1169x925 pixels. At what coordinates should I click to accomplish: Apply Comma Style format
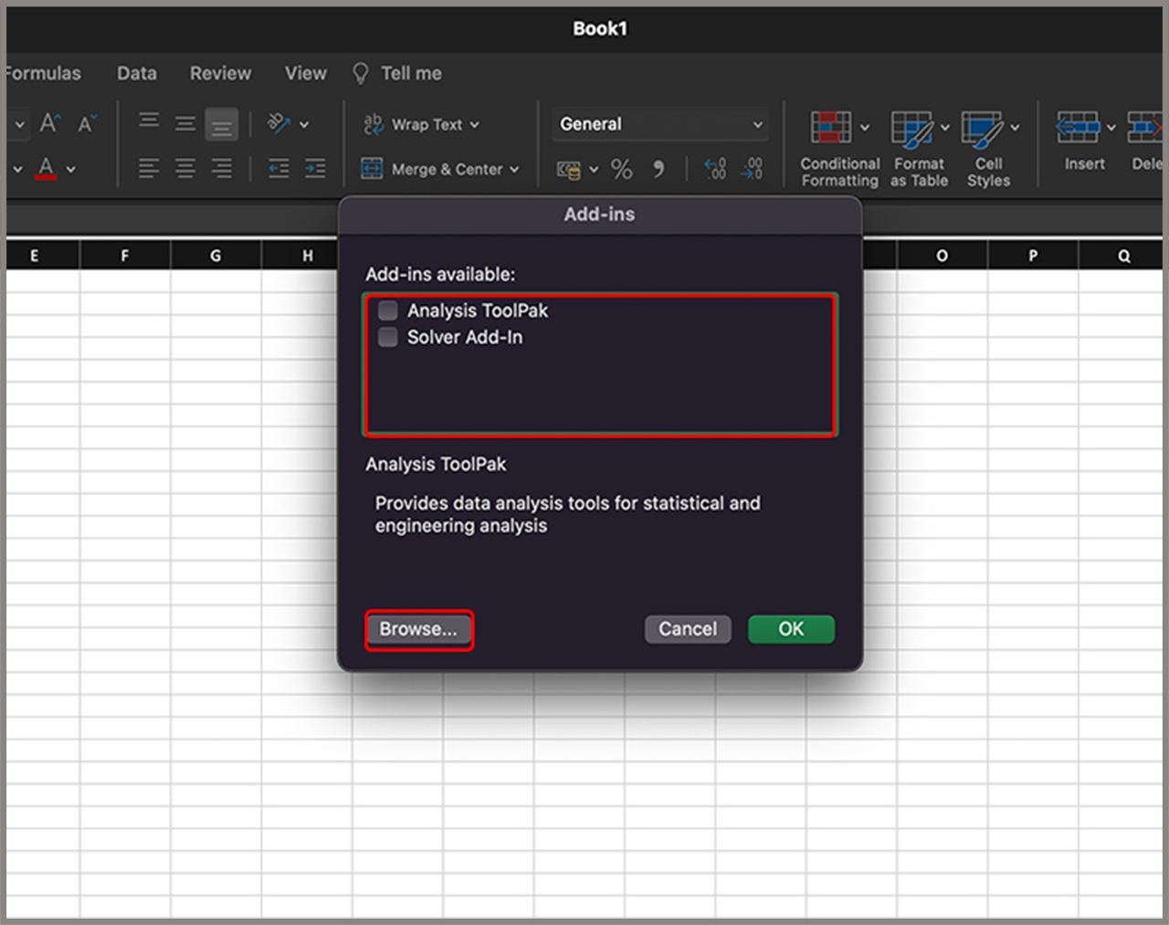[658, 169]
